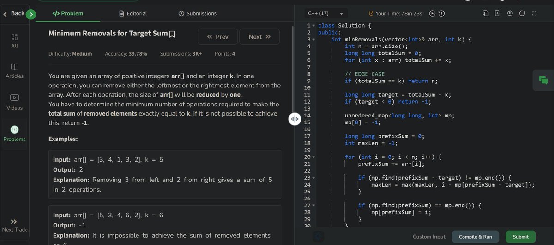Viewport: 554px width, 245px height.
Task: Switch to the Problem tab
Action: click(x=68, y=13)
